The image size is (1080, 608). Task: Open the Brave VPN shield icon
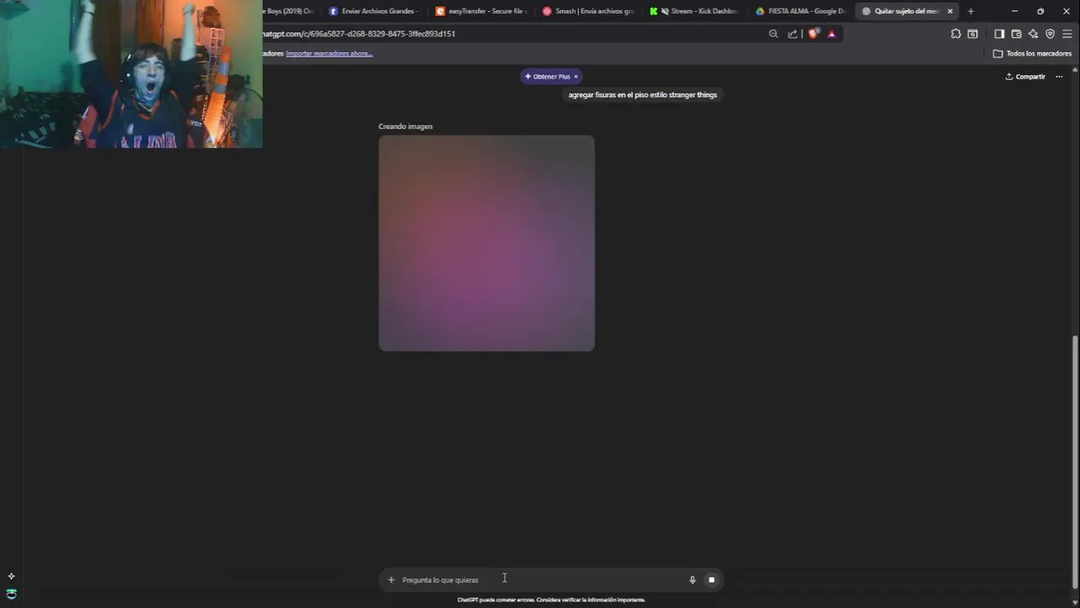coord(1050,34)
